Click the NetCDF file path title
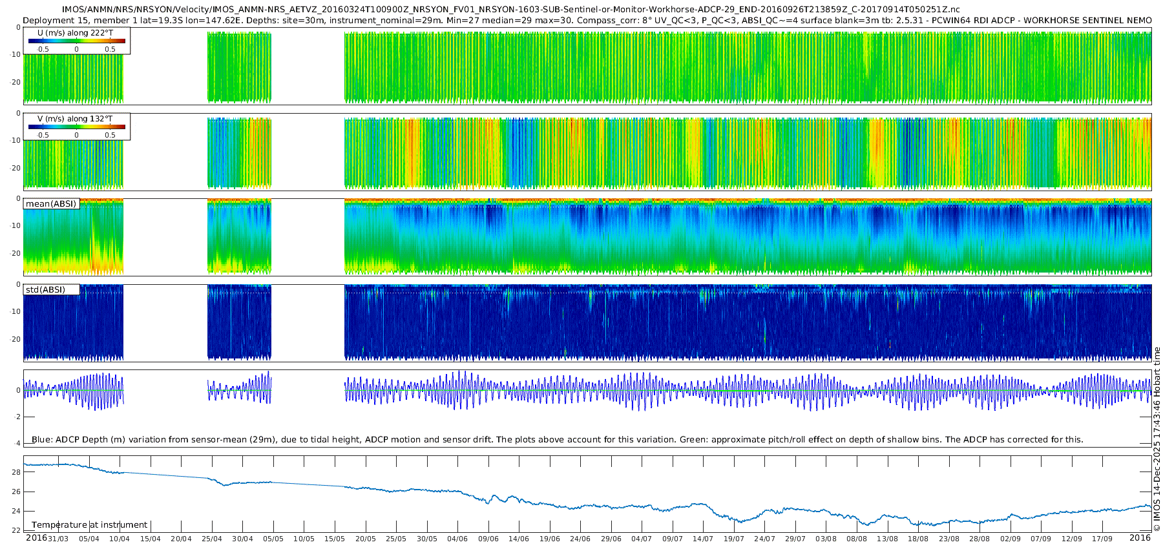 pos(510,10)
